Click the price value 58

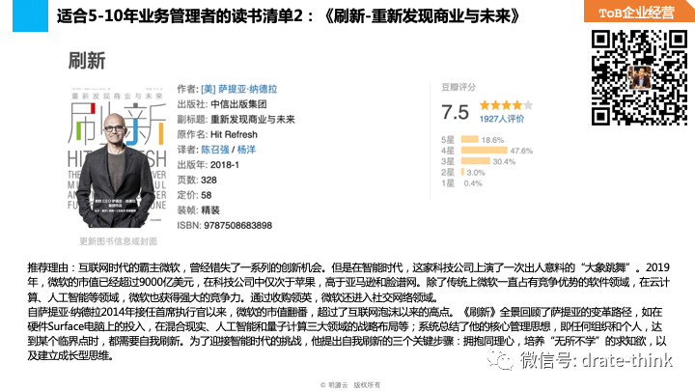pyautogui.click(x=207, y=195)
